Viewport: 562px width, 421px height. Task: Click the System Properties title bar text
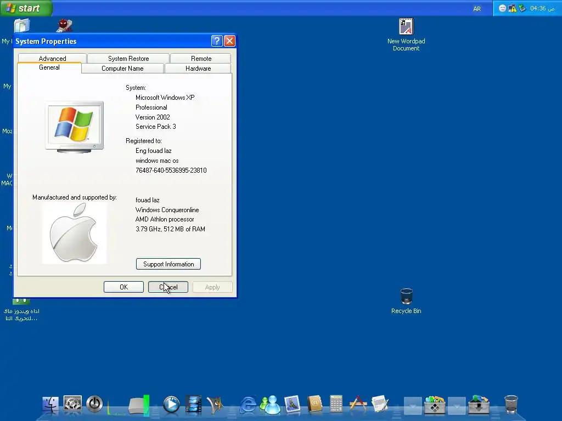46,42
